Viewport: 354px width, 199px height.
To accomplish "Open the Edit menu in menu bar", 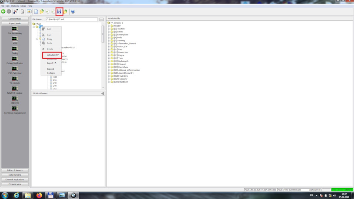I will pyautogui.click(x=7, y=6).
